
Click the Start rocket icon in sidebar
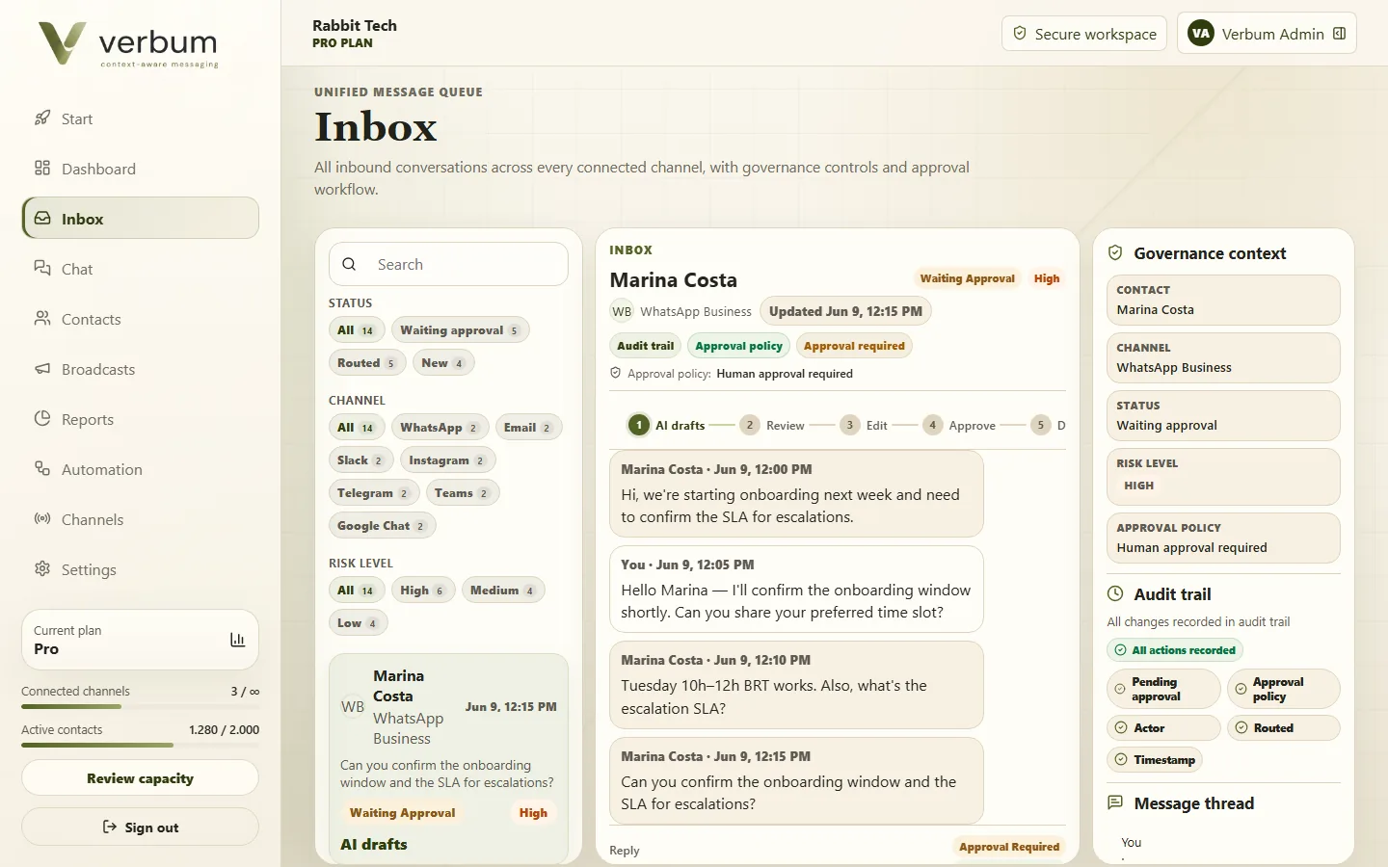click(x=42, y=118)
